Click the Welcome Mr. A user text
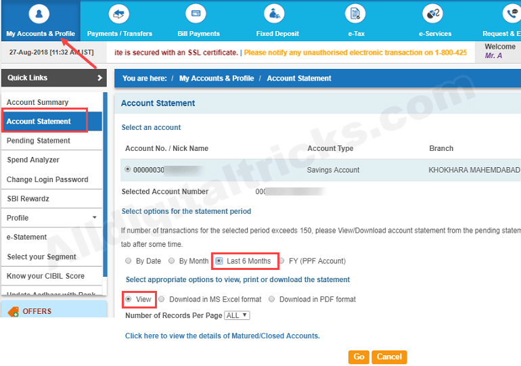Screen dimensions: 521x366 point(500,51)
